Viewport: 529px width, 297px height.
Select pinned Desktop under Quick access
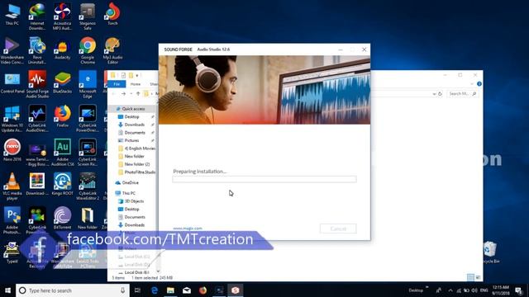[132, 116]
